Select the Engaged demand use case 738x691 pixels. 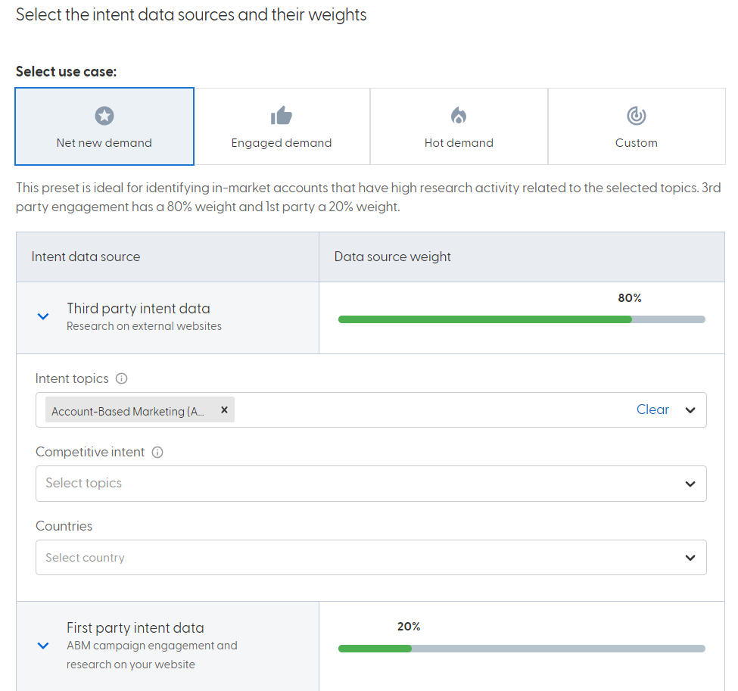click(x=281, y=126)
